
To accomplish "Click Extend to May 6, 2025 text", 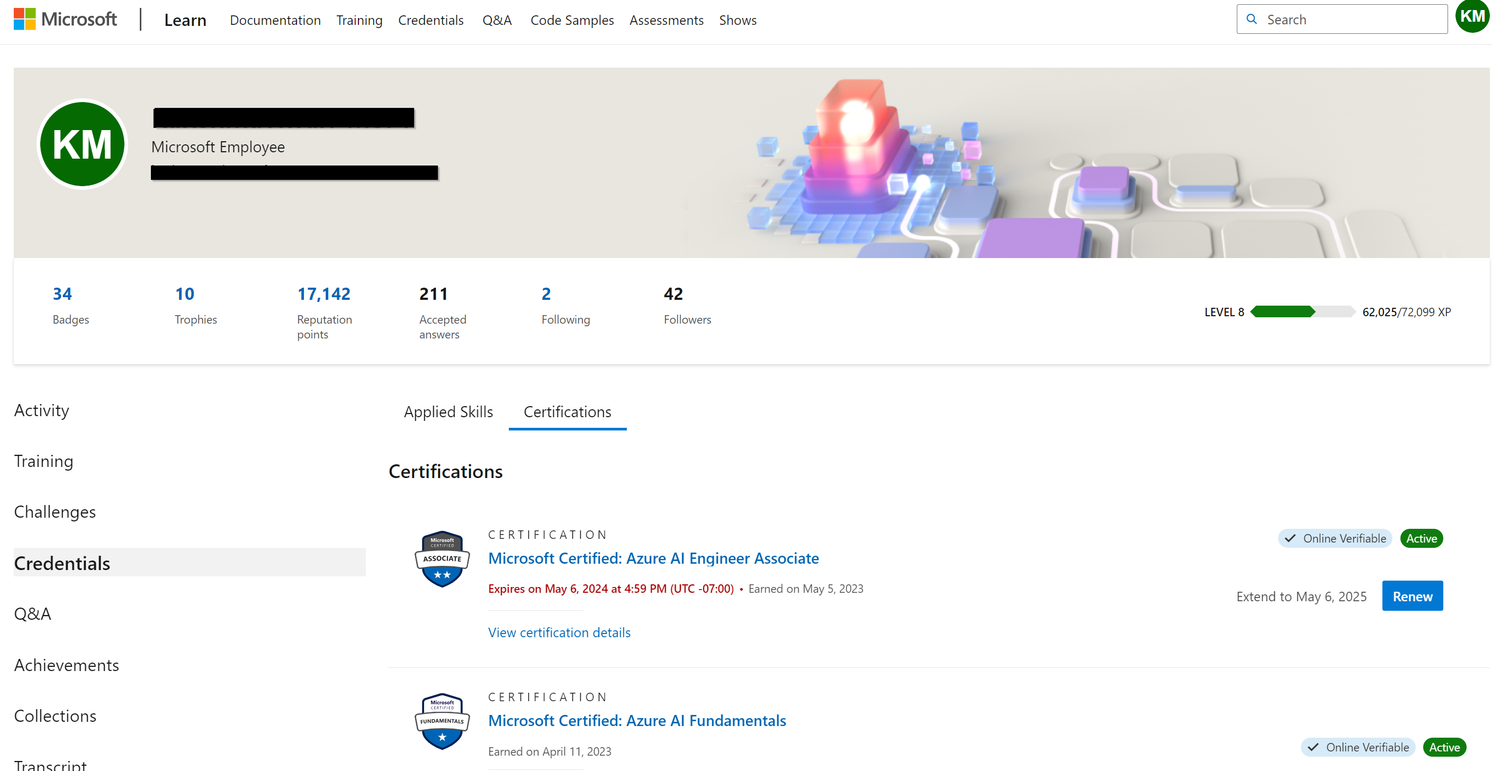I will coord(1301,596).
